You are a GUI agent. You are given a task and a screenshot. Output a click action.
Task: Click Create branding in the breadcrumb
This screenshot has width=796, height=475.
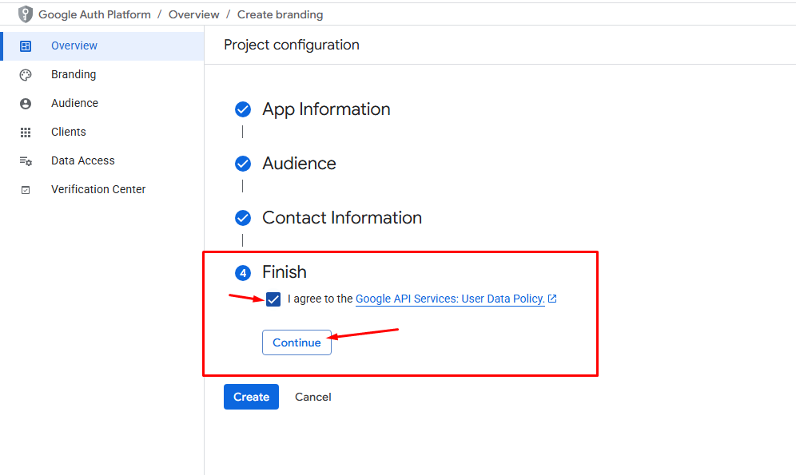pyautogui.click(x=281, y=14)
